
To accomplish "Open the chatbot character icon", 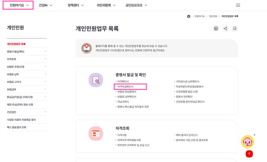I will [247, 142].
